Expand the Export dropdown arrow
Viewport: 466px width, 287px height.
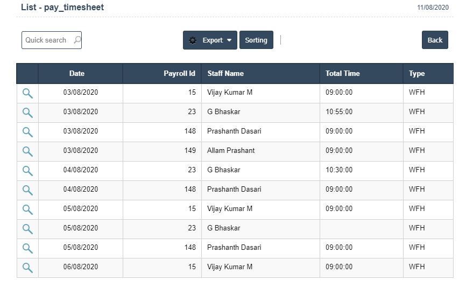tap(229, 40)
